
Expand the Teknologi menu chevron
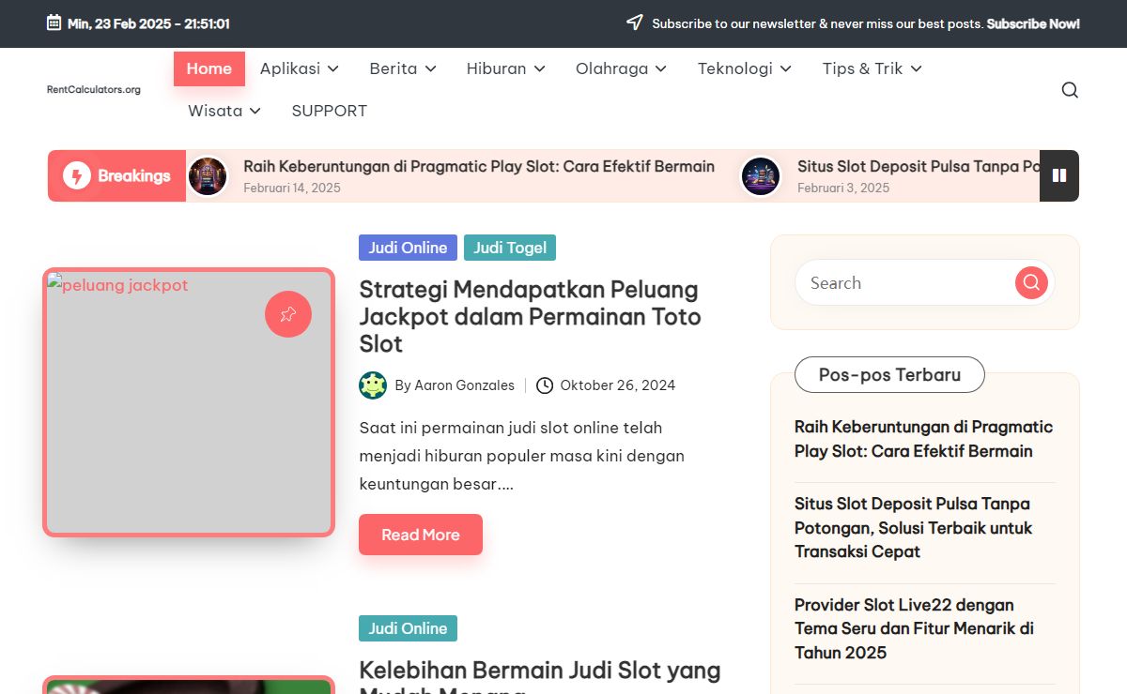[786, 68]
